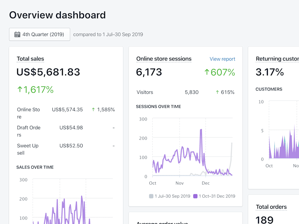Click the green up arrow beside 607%
This screenshot has width=299, height=224.
pos(207,72)
